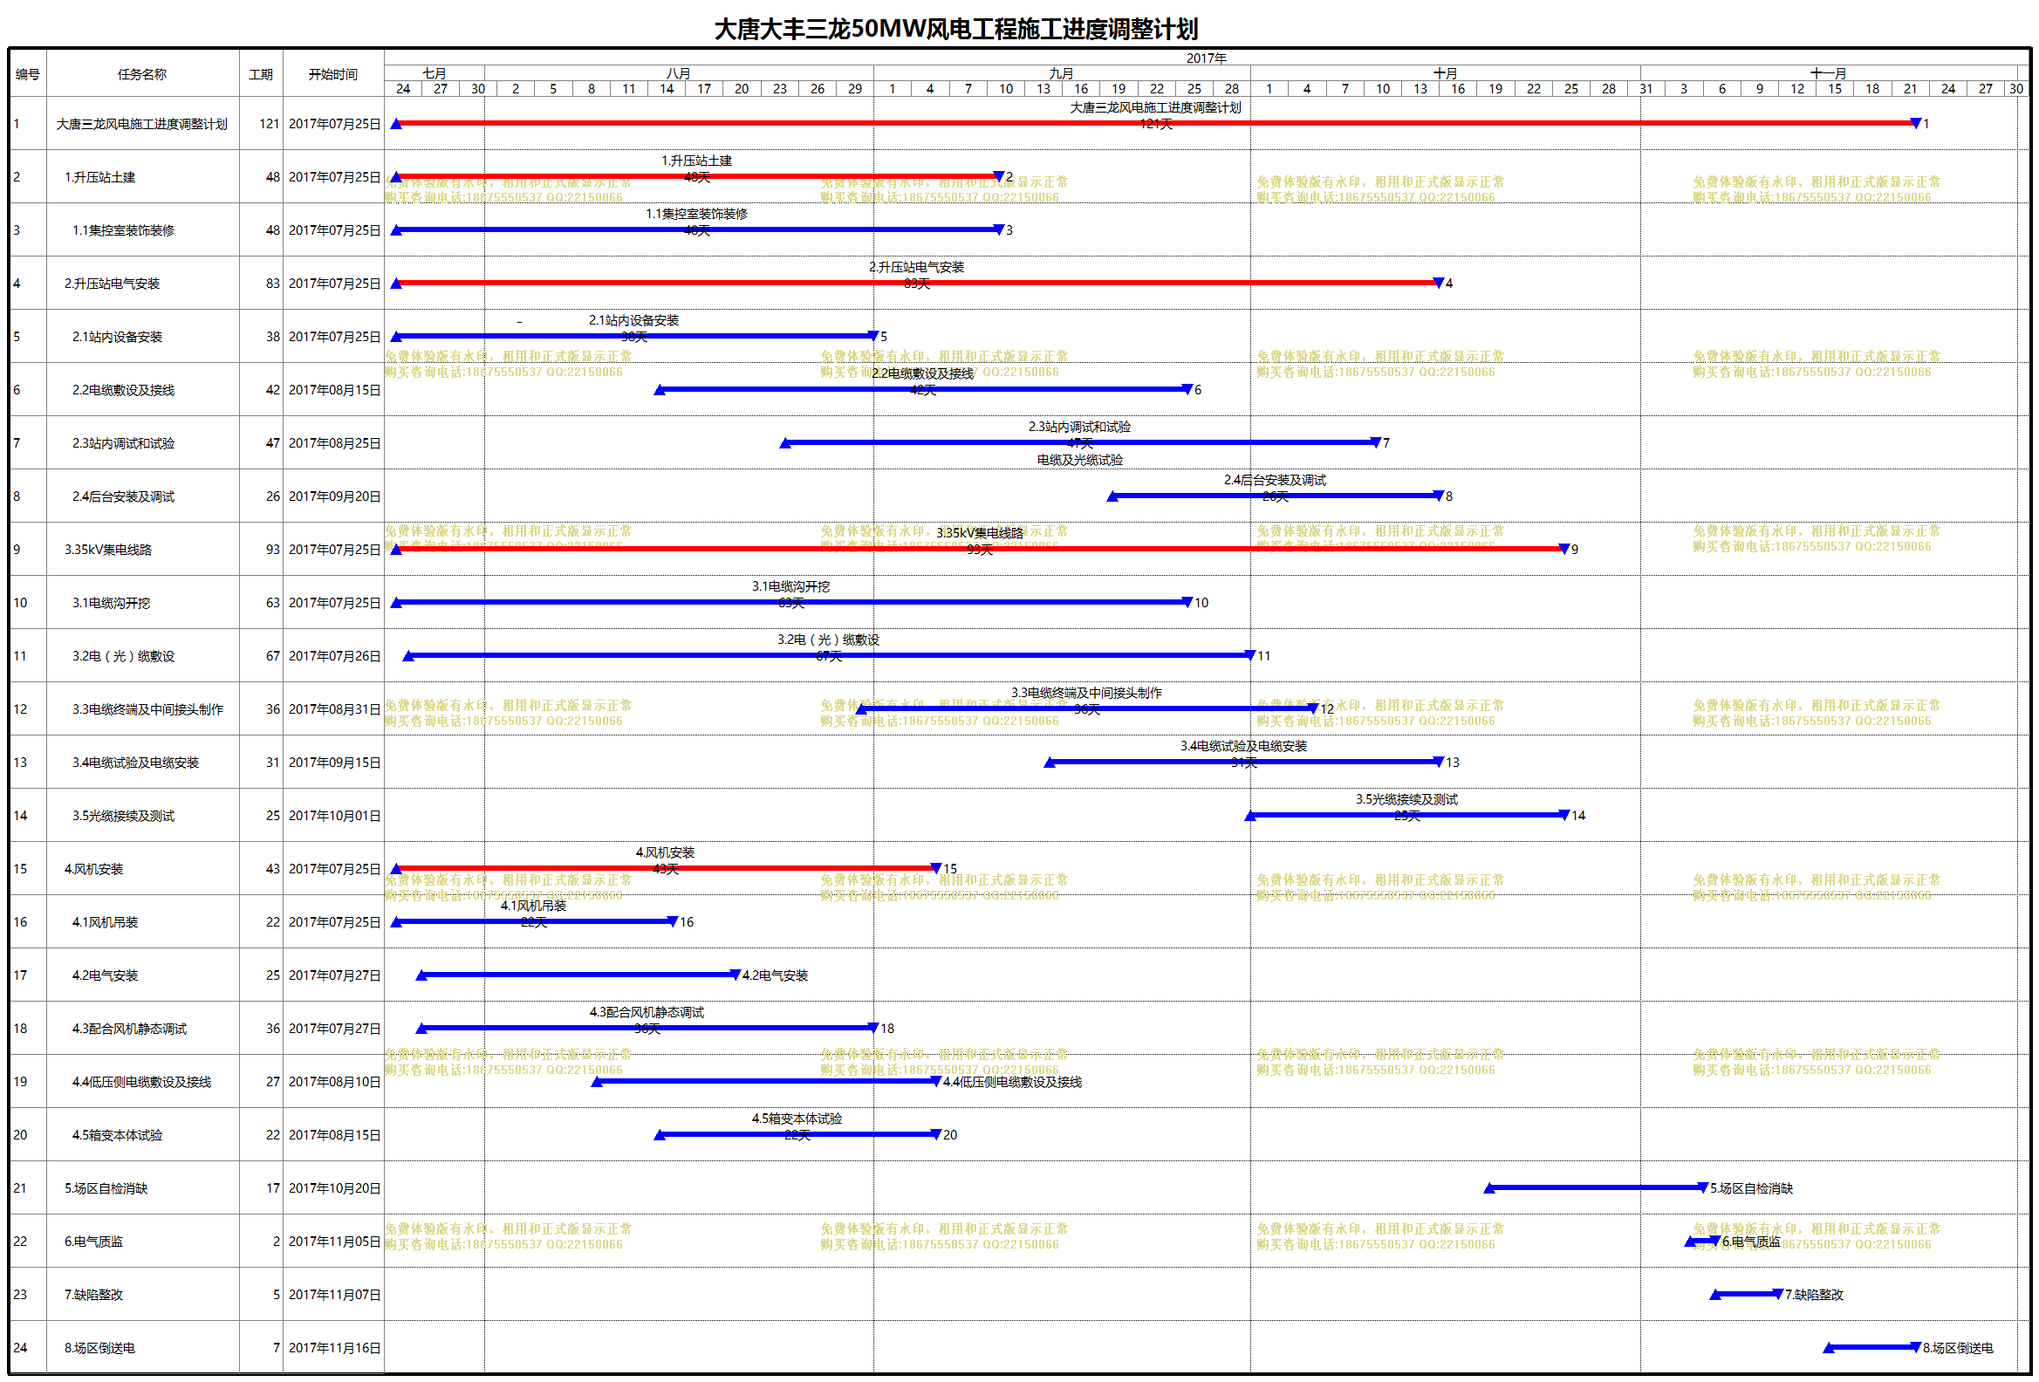Viewport: 2039px width, 1382px height.
Task: Click the 开始时间 column header
Action: pyautogui.click(x=333, y=74)
